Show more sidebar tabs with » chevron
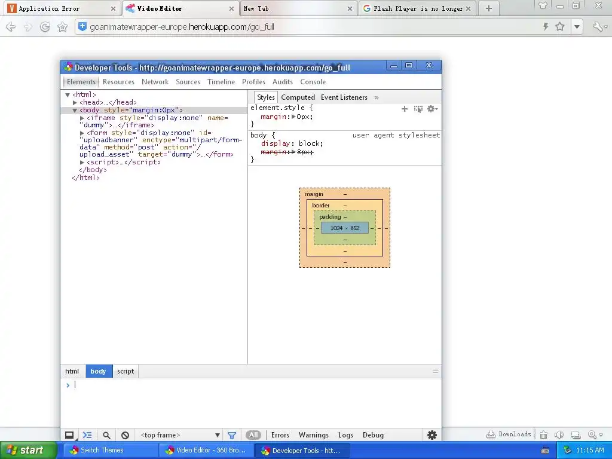Screen dimensions: 612x459 [x=377, y=97]
